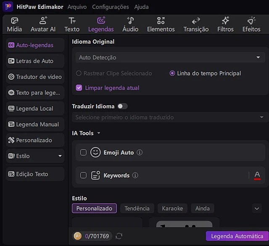Open Tradutor de vídeo
The width and height of the screenshot is (269, 246).
(x=35, y=77)
